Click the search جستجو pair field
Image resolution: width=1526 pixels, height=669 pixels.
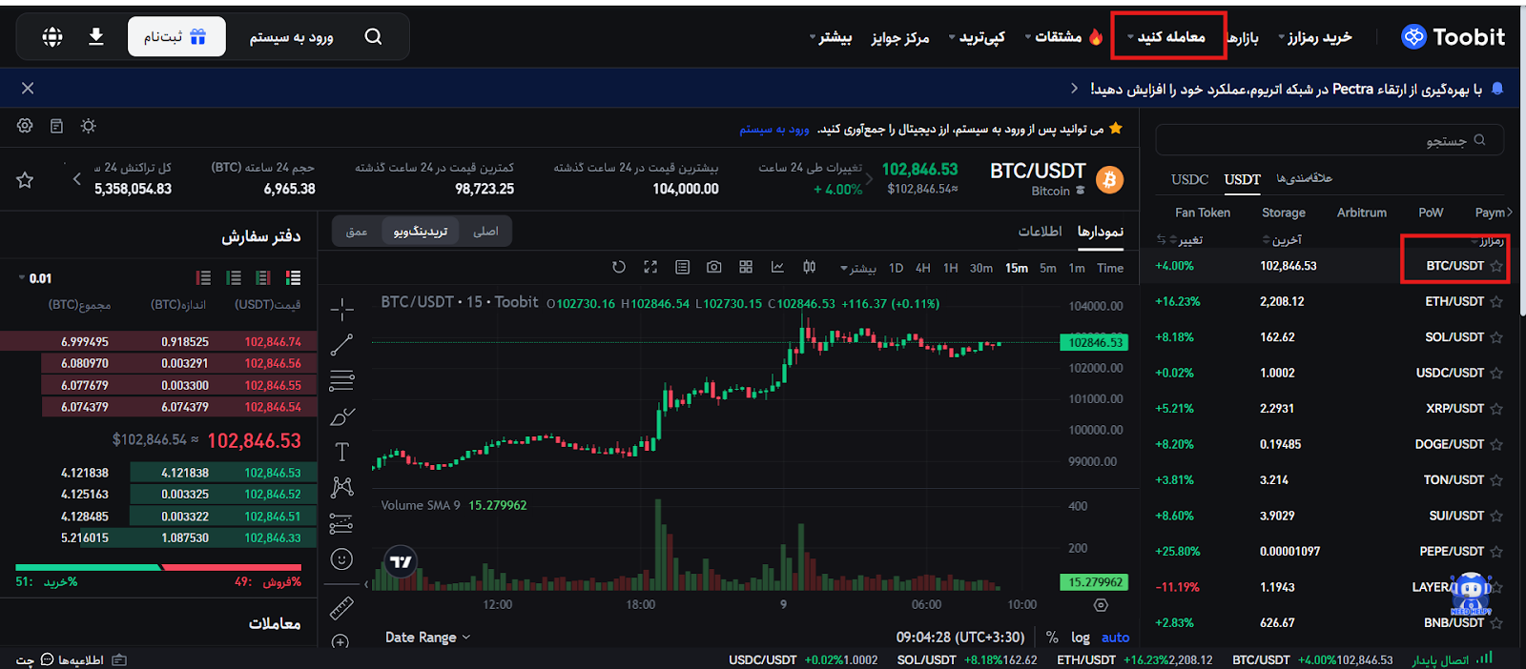pyautogui.click(x=1330, y=140)
